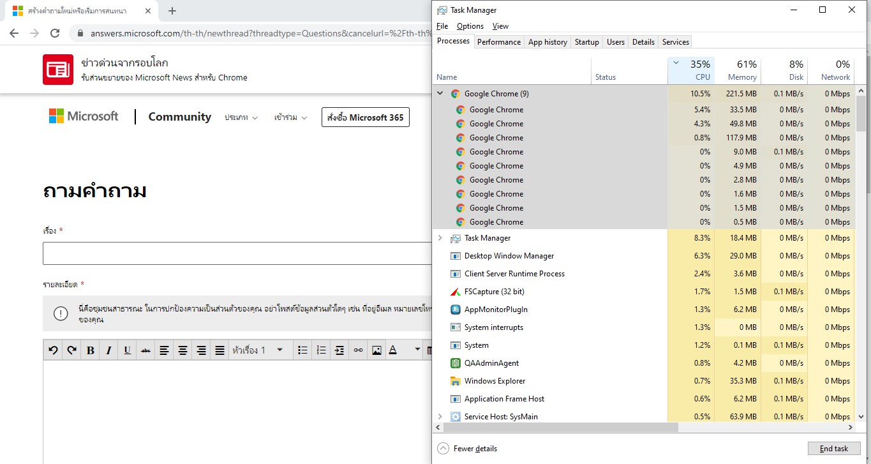Click the Undo icon in the editor toolbar
Screen dimensions: 871x464
[53, 350]
